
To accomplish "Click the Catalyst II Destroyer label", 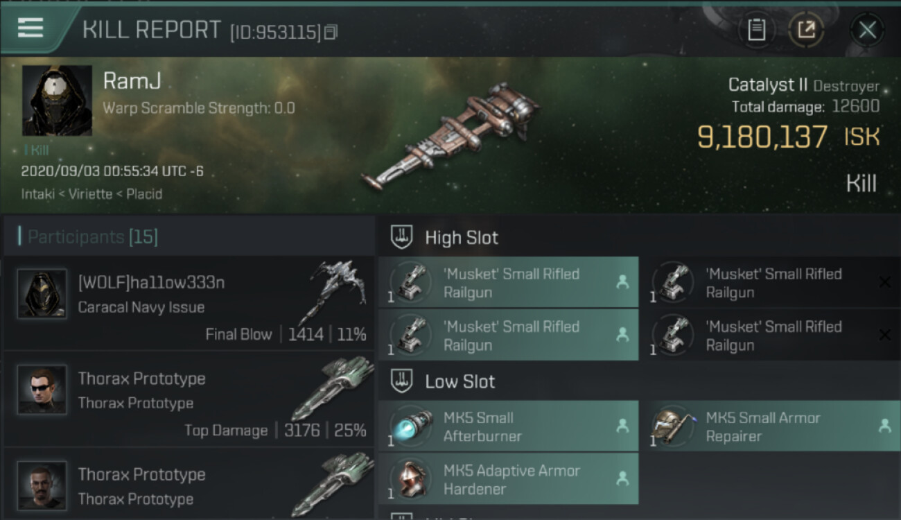I will point(803,85).
